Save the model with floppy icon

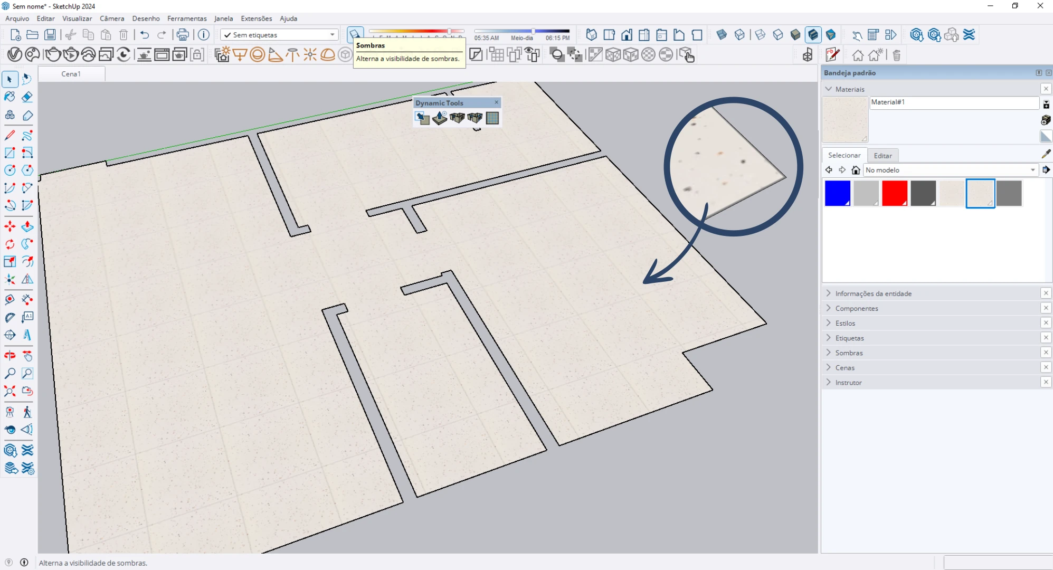click(x=50, y=35)
